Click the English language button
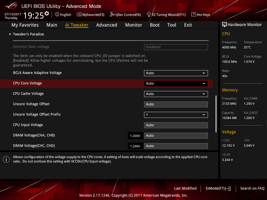Viewport: 267px width, 200px height. click(x=63, y=15)
